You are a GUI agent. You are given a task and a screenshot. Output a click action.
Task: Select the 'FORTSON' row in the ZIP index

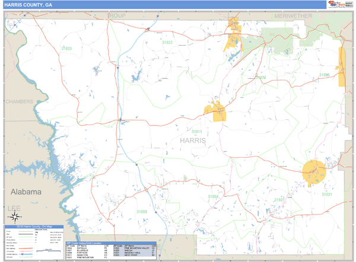[x=88, y=253]
